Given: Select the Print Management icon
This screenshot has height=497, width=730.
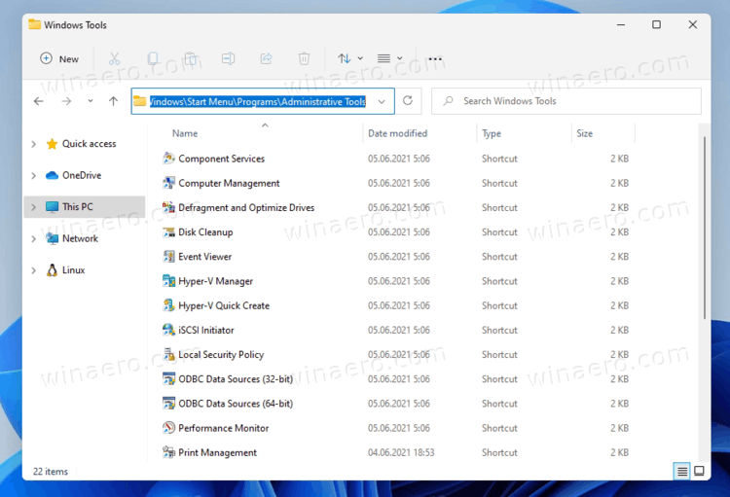Looking at the screenshot, I should click(x=168, y=452).
